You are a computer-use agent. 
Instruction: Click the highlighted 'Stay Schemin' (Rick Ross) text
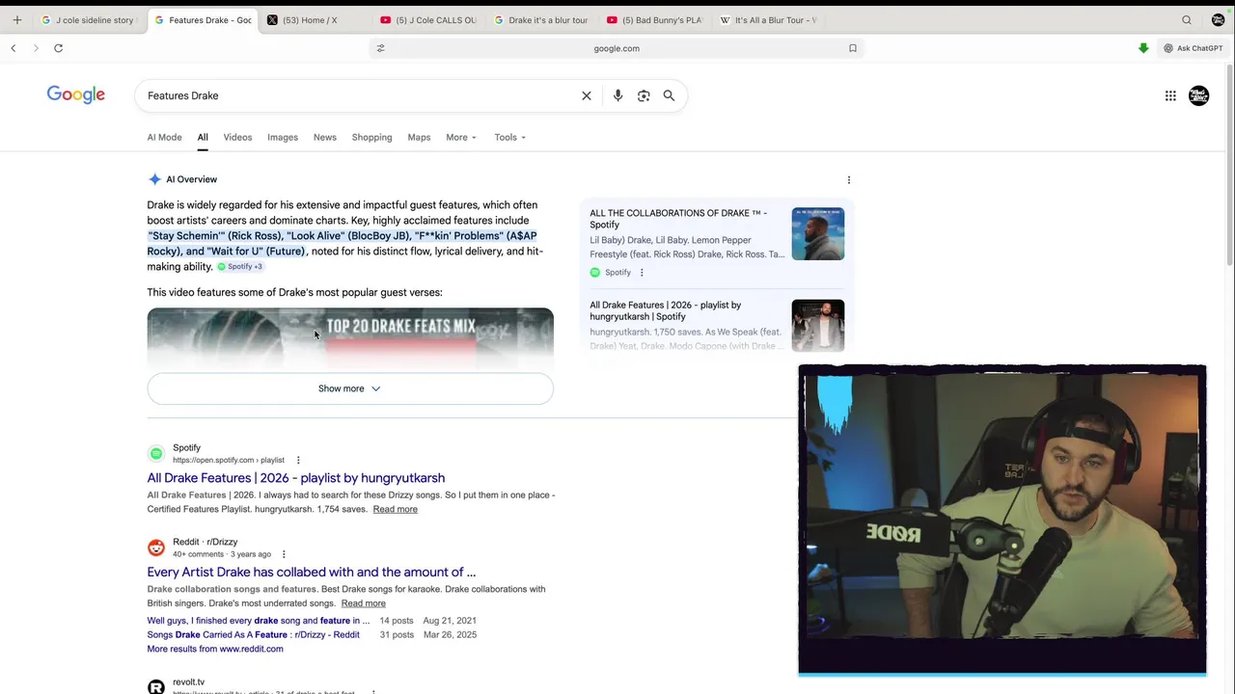(215, 236)
